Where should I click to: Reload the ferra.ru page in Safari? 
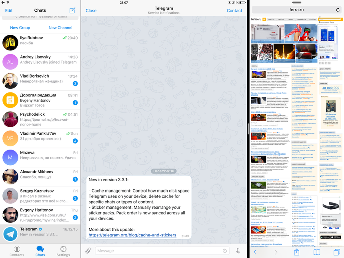[338, 10]
